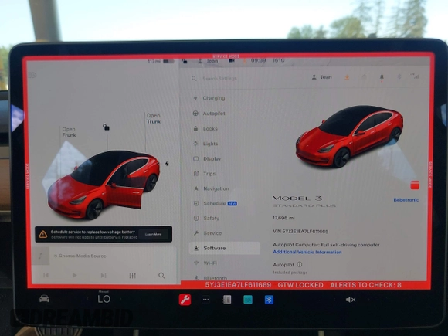
Task: Select the Software menu item
Action: [x=225, y=248]
